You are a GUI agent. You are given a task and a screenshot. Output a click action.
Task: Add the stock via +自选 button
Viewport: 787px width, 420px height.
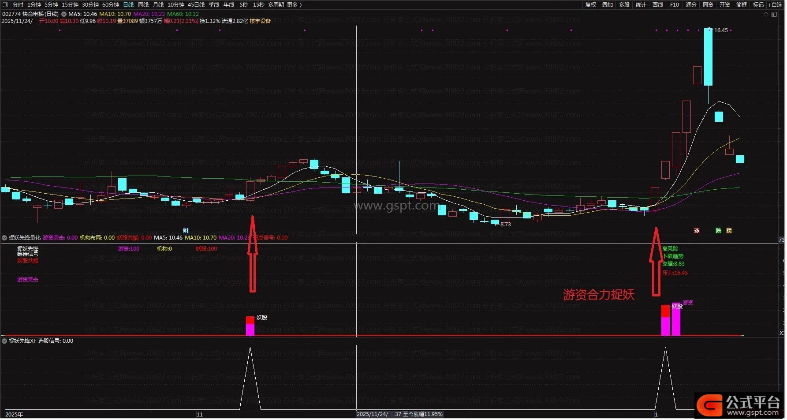click(775, 5)
